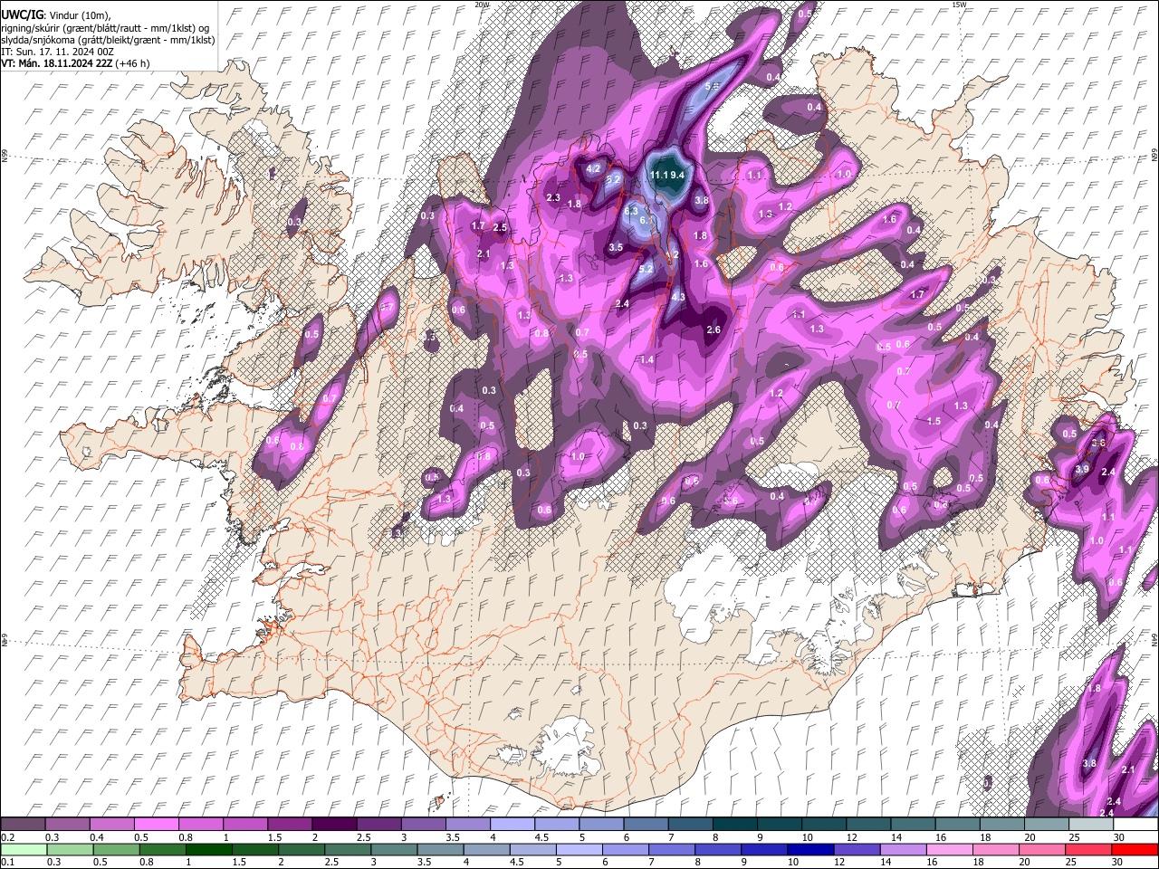Select the pale lavender swatch labeled 4 on snow scale
The width and height of the screenshot is (1159, 869).
512,825
